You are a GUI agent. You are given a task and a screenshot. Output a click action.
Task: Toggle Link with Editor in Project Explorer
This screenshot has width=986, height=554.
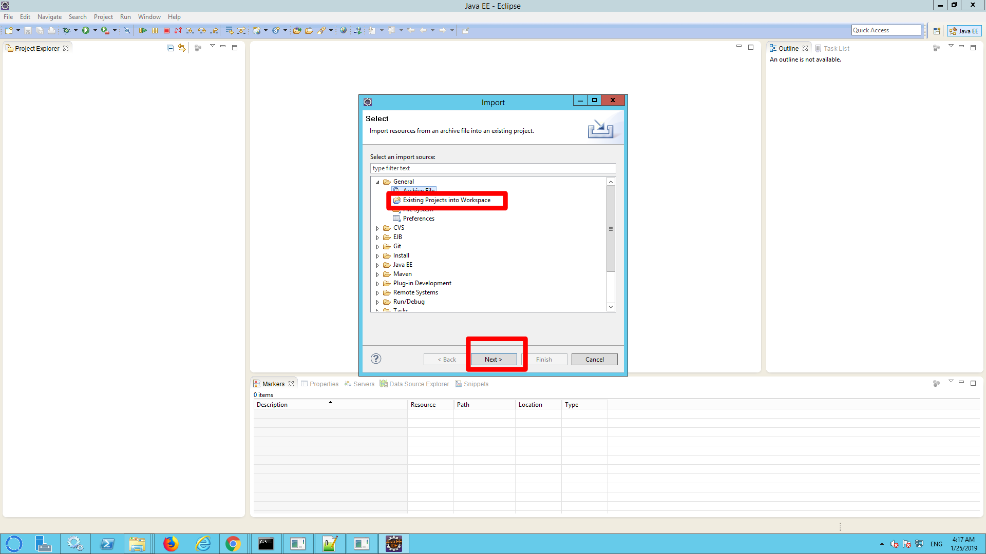(x=182, y=48)
